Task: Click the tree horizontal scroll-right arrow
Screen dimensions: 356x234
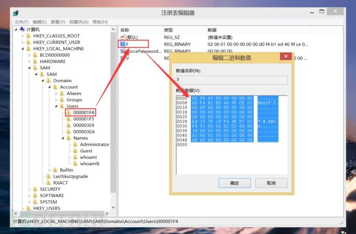Action: pos(107,213)
